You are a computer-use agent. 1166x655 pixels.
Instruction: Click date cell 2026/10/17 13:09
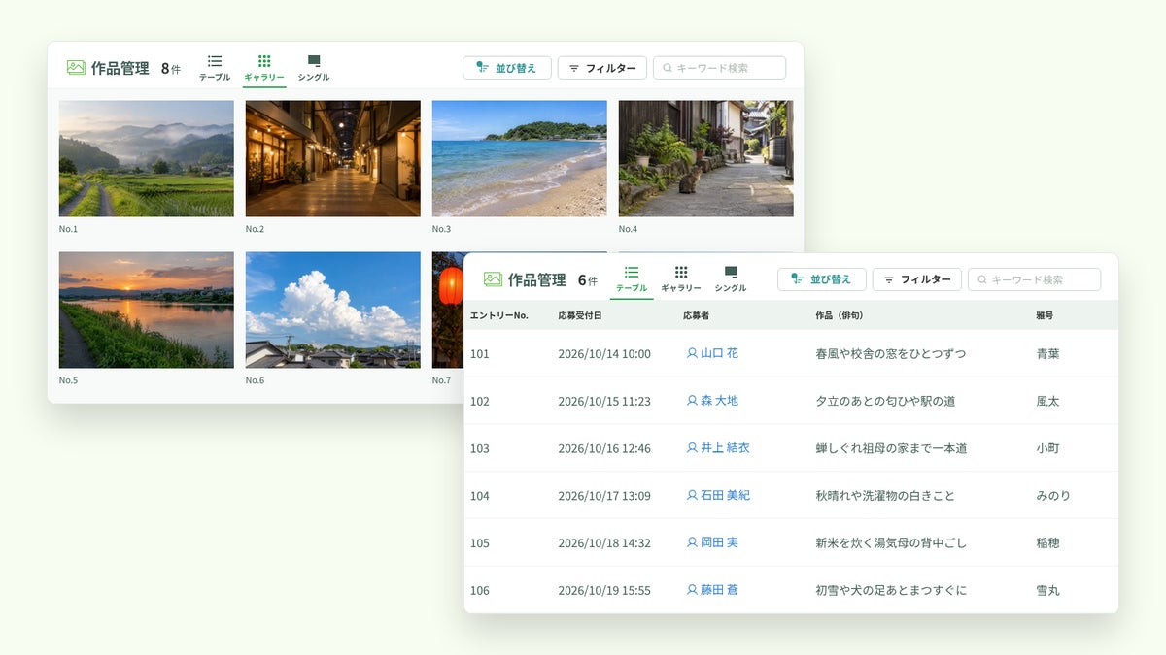pos(604,496)
